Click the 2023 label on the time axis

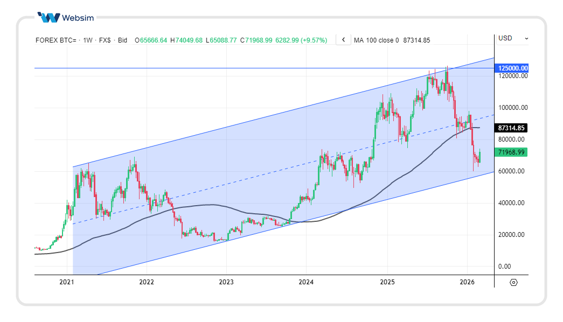[226, 282]
